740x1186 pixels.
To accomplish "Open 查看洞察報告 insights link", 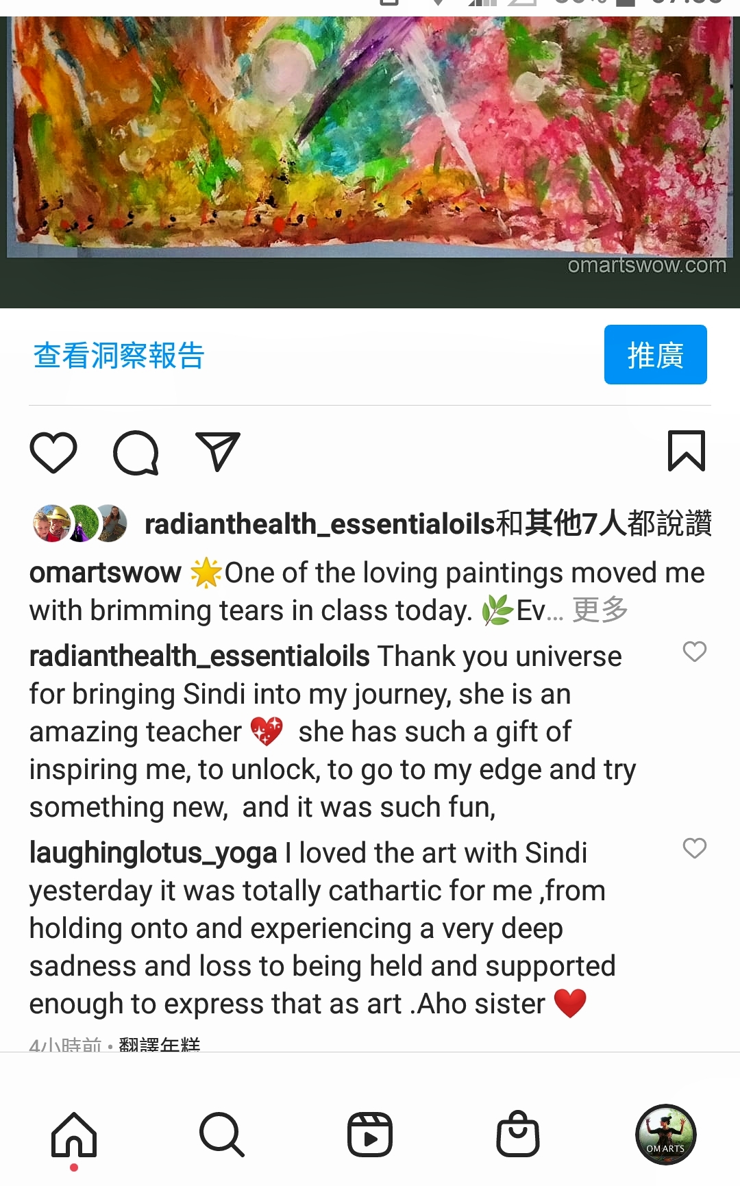I will 119,356.
